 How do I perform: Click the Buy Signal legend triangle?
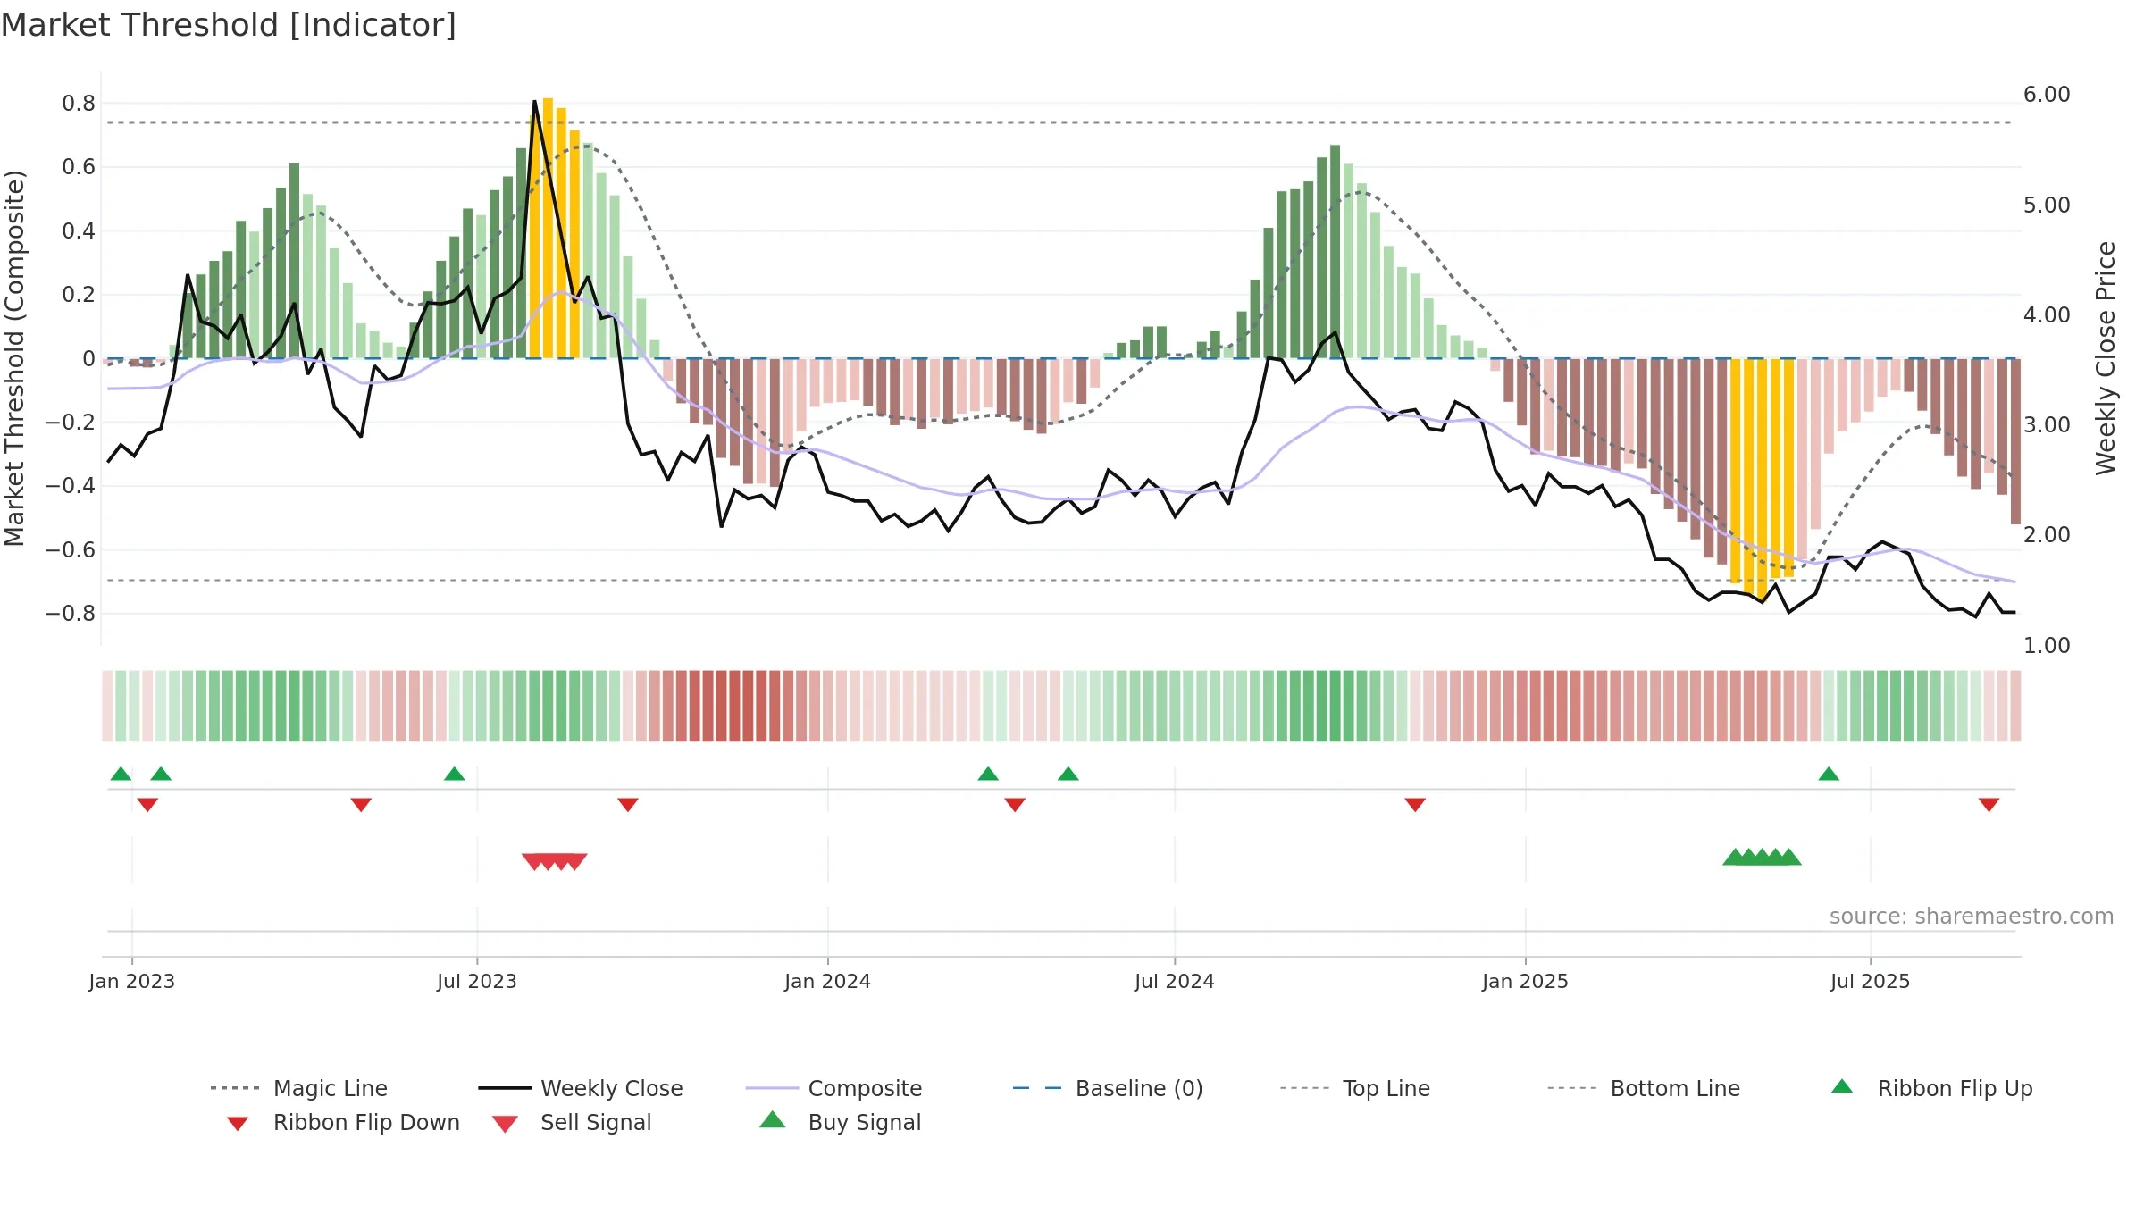[x=772, y=1119]
